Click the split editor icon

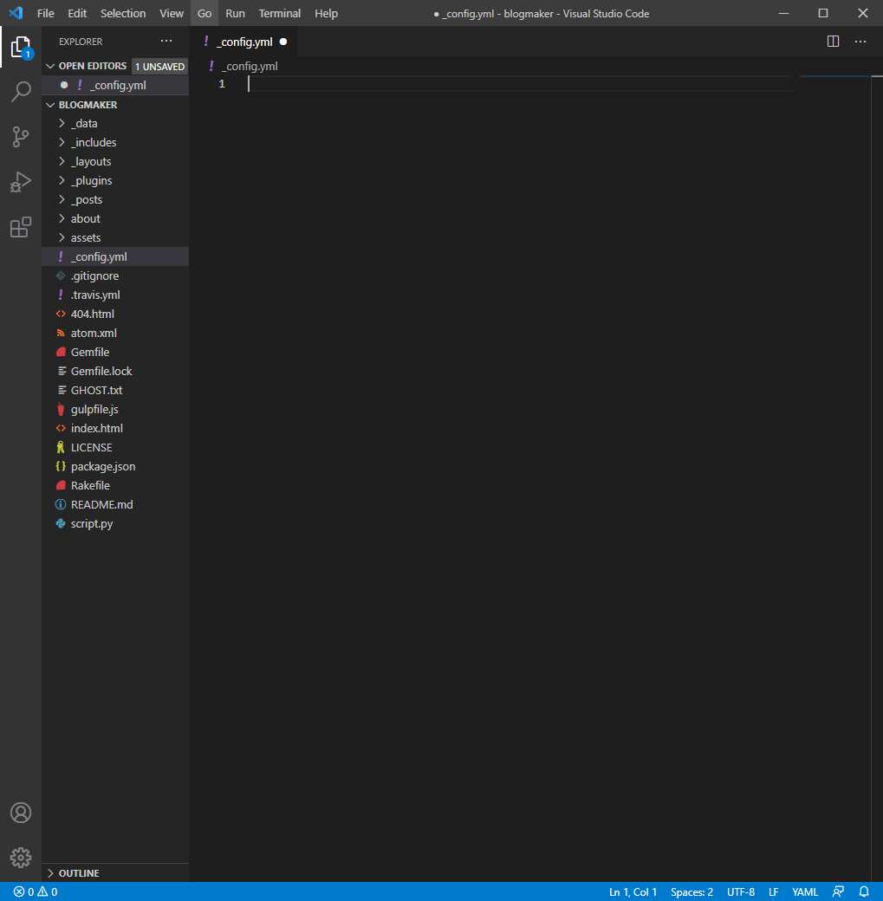click(x=833, y=42)
